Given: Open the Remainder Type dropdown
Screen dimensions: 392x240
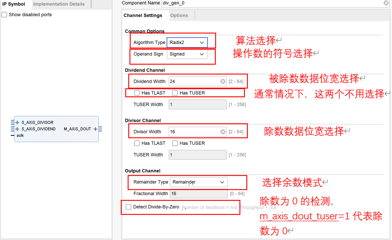Looking at the screenshot, I should [x=199, y=182].
